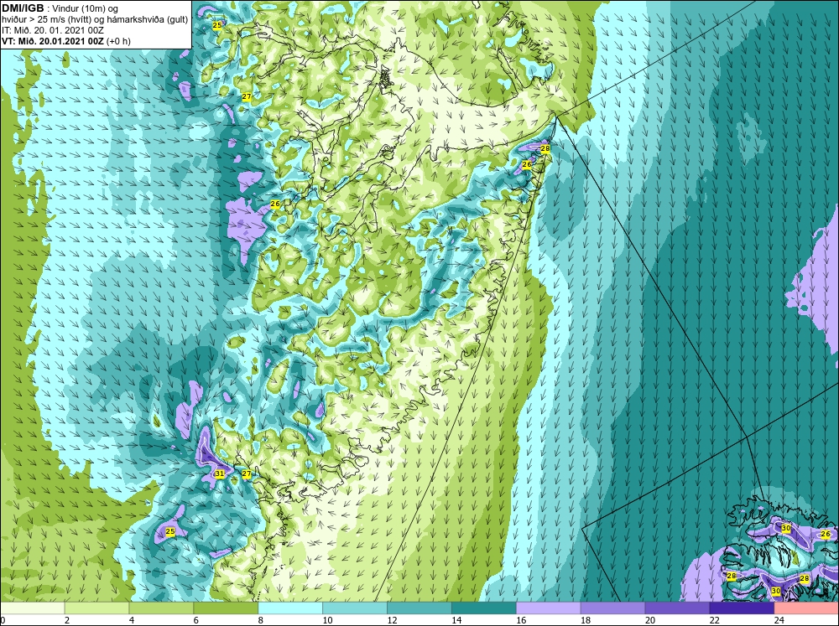The image size is (839, 626).
Task: Click the '2' value on the legend scale
Action: point(67,620)
